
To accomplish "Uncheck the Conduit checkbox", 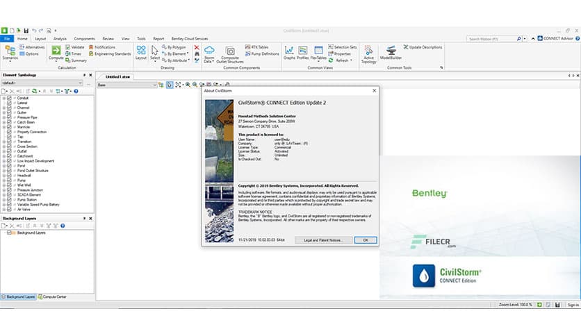I will 9,98.
